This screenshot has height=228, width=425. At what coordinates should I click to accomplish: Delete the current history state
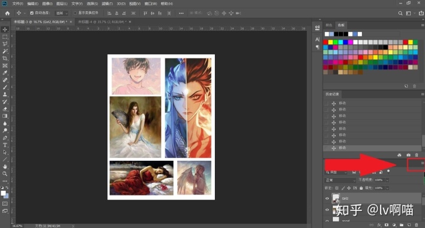[x=417, y=155]
